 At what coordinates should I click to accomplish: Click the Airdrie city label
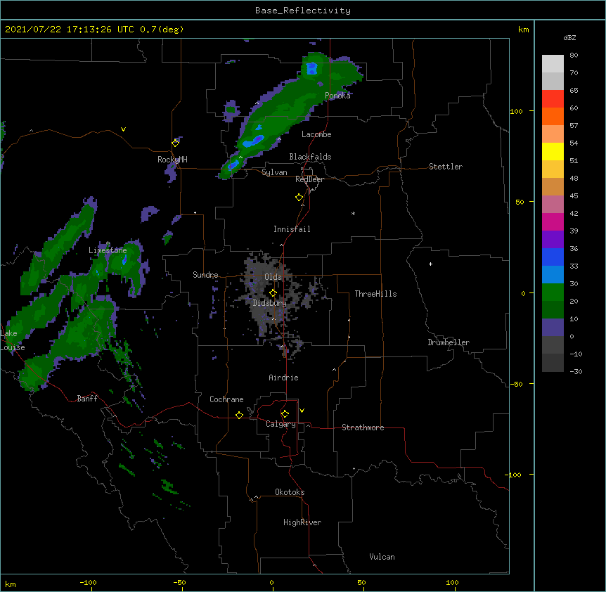coord(283,378)
